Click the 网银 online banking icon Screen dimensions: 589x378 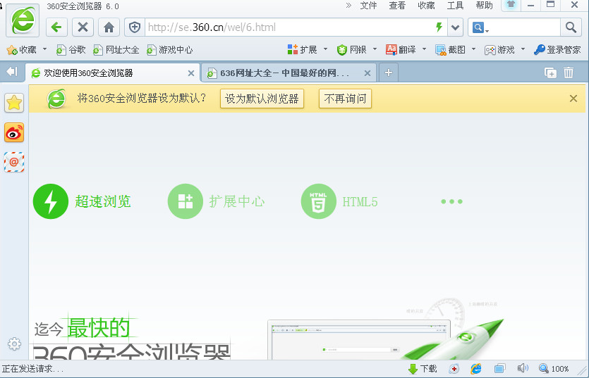[351, 49]
